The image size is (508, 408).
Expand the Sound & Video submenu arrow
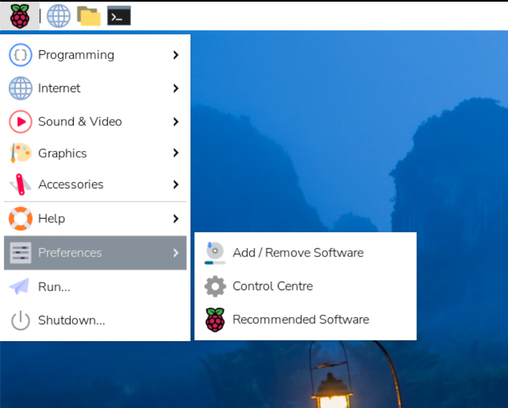(x=176, y=122)
